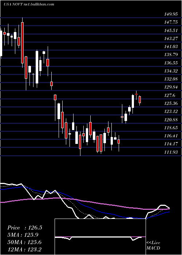Click the 129.84 price level text
This screenshot has height=255, width=182.
171,87
